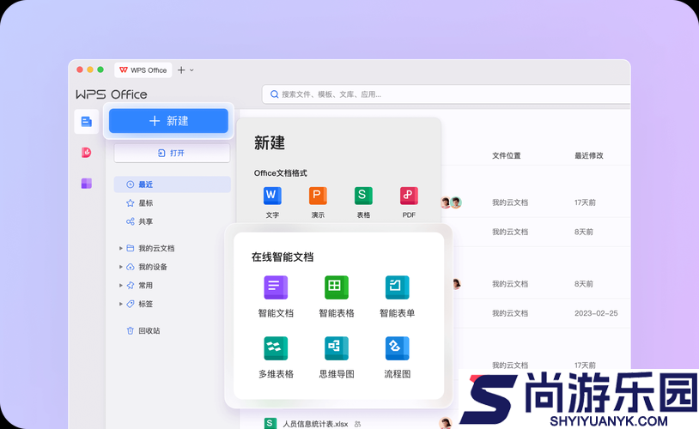Expand the 我的设备 tree arrow
Screen dimensions: 699x429
(121, 267)
